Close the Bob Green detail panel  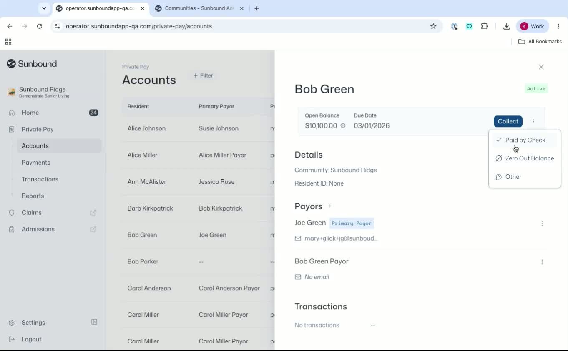(x=541, y=67)
